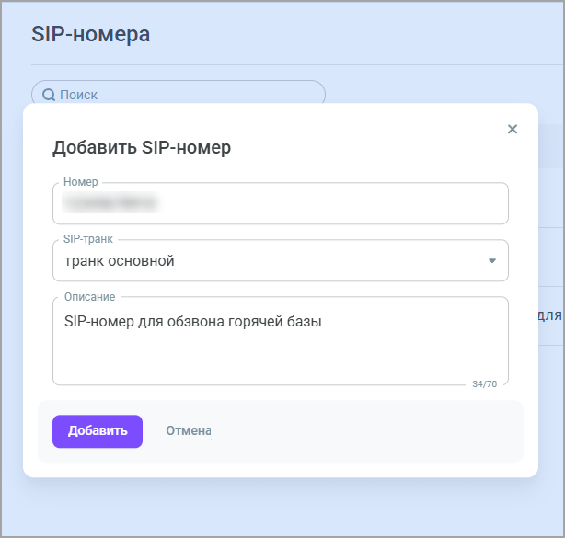
Task: Click the 'SIP-номер для обзвона горячей базы' text
Action: pos(192,321)
